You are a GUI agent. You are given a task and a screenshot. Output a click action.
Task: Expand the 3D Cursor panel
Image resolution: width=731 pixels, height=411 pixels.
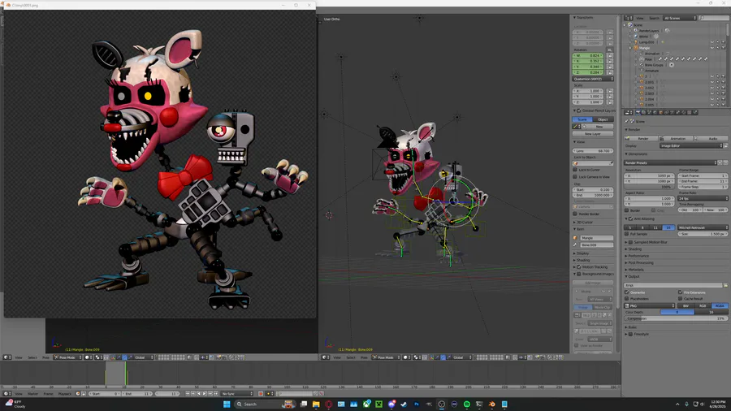[583, 223]
